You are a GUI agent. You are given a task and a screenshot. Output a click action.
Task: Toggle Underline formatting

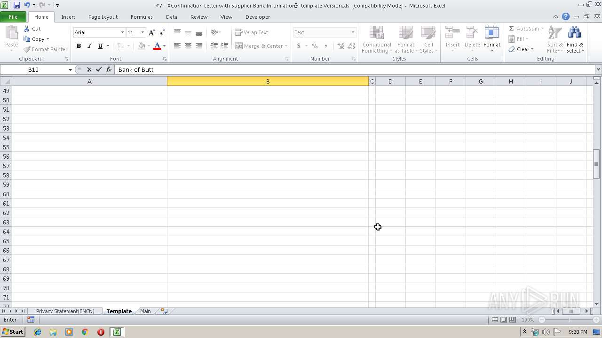(x=100, y=46)
